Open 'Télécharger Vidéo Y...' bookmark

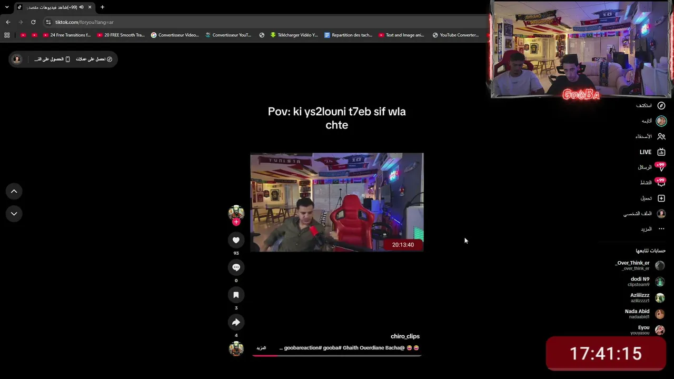point(294,35)
